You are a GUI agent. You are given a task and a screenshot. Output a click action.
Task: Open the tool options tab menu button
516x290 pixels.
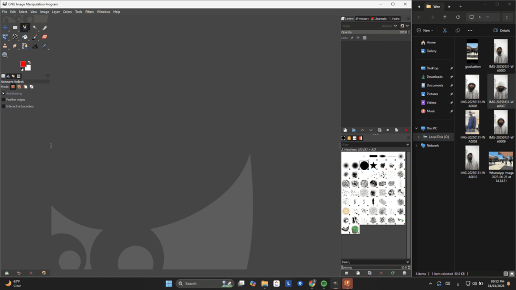48,76
